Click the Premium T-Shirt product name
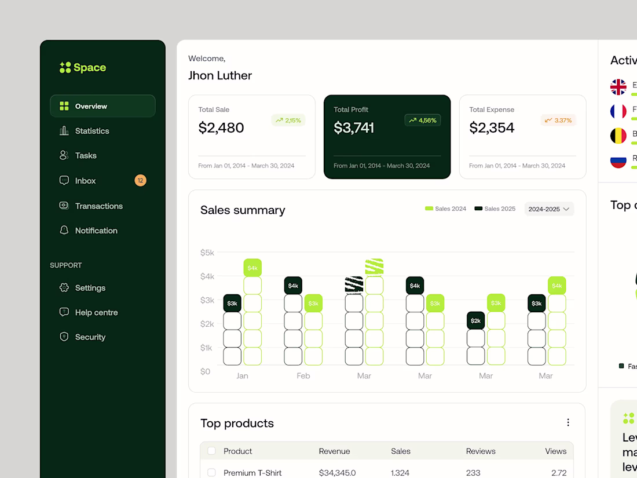This screenshot has height=478, width=637. [x=252, y=473]
